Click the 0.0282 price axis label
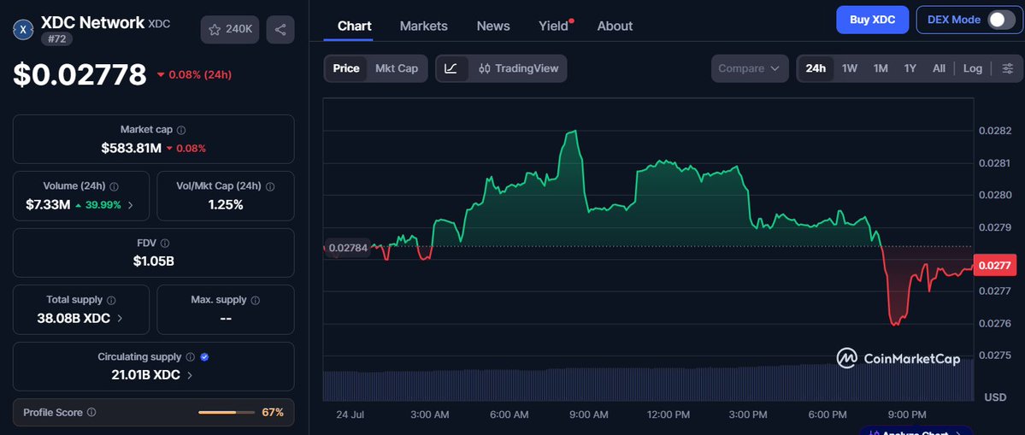 coord(995,131)
